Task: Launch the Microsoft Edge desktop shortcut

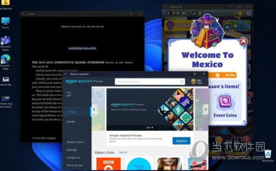Action: [6, 62]
